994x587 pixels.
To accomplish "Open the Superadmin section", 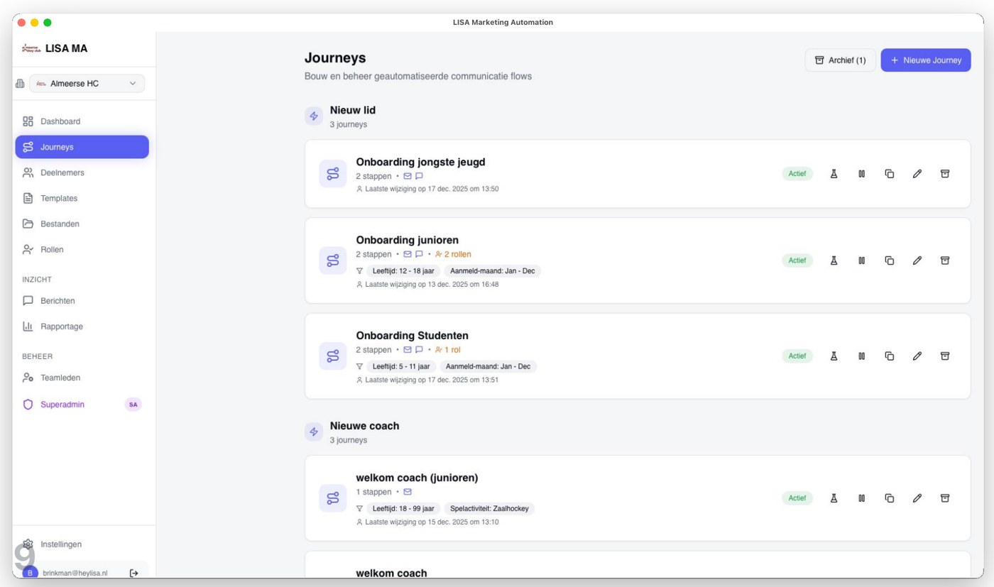I will pyautogui.click(x=82, y=405).
